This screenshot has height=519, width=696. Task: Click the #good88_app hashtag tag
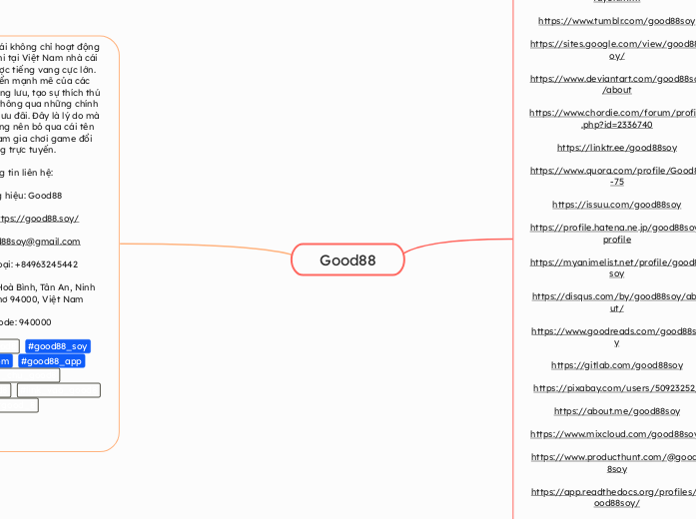pyautogui.click(x=51, y=361)
